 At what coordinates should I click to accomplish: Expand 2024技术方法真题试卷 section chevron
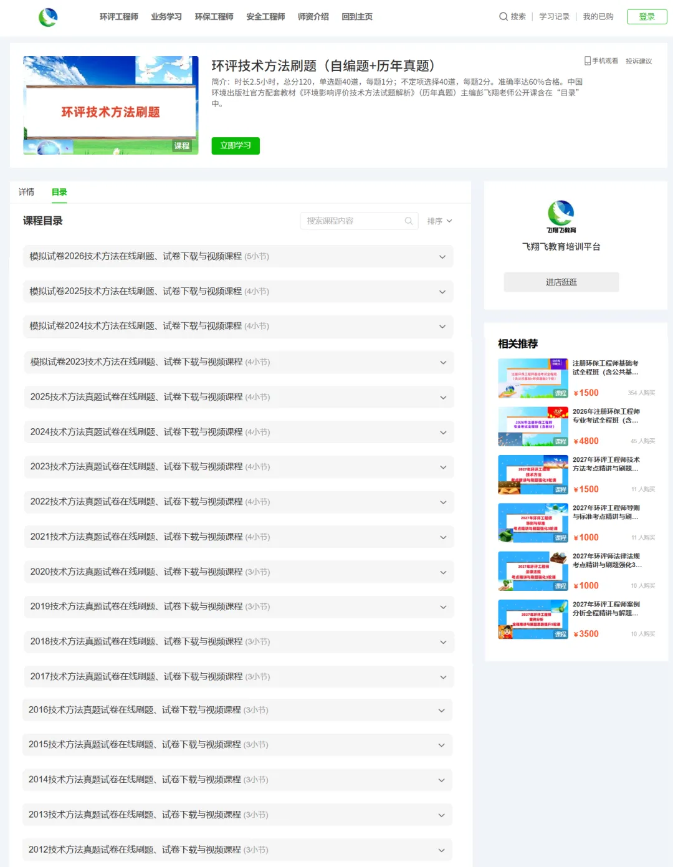click(443, 432)
